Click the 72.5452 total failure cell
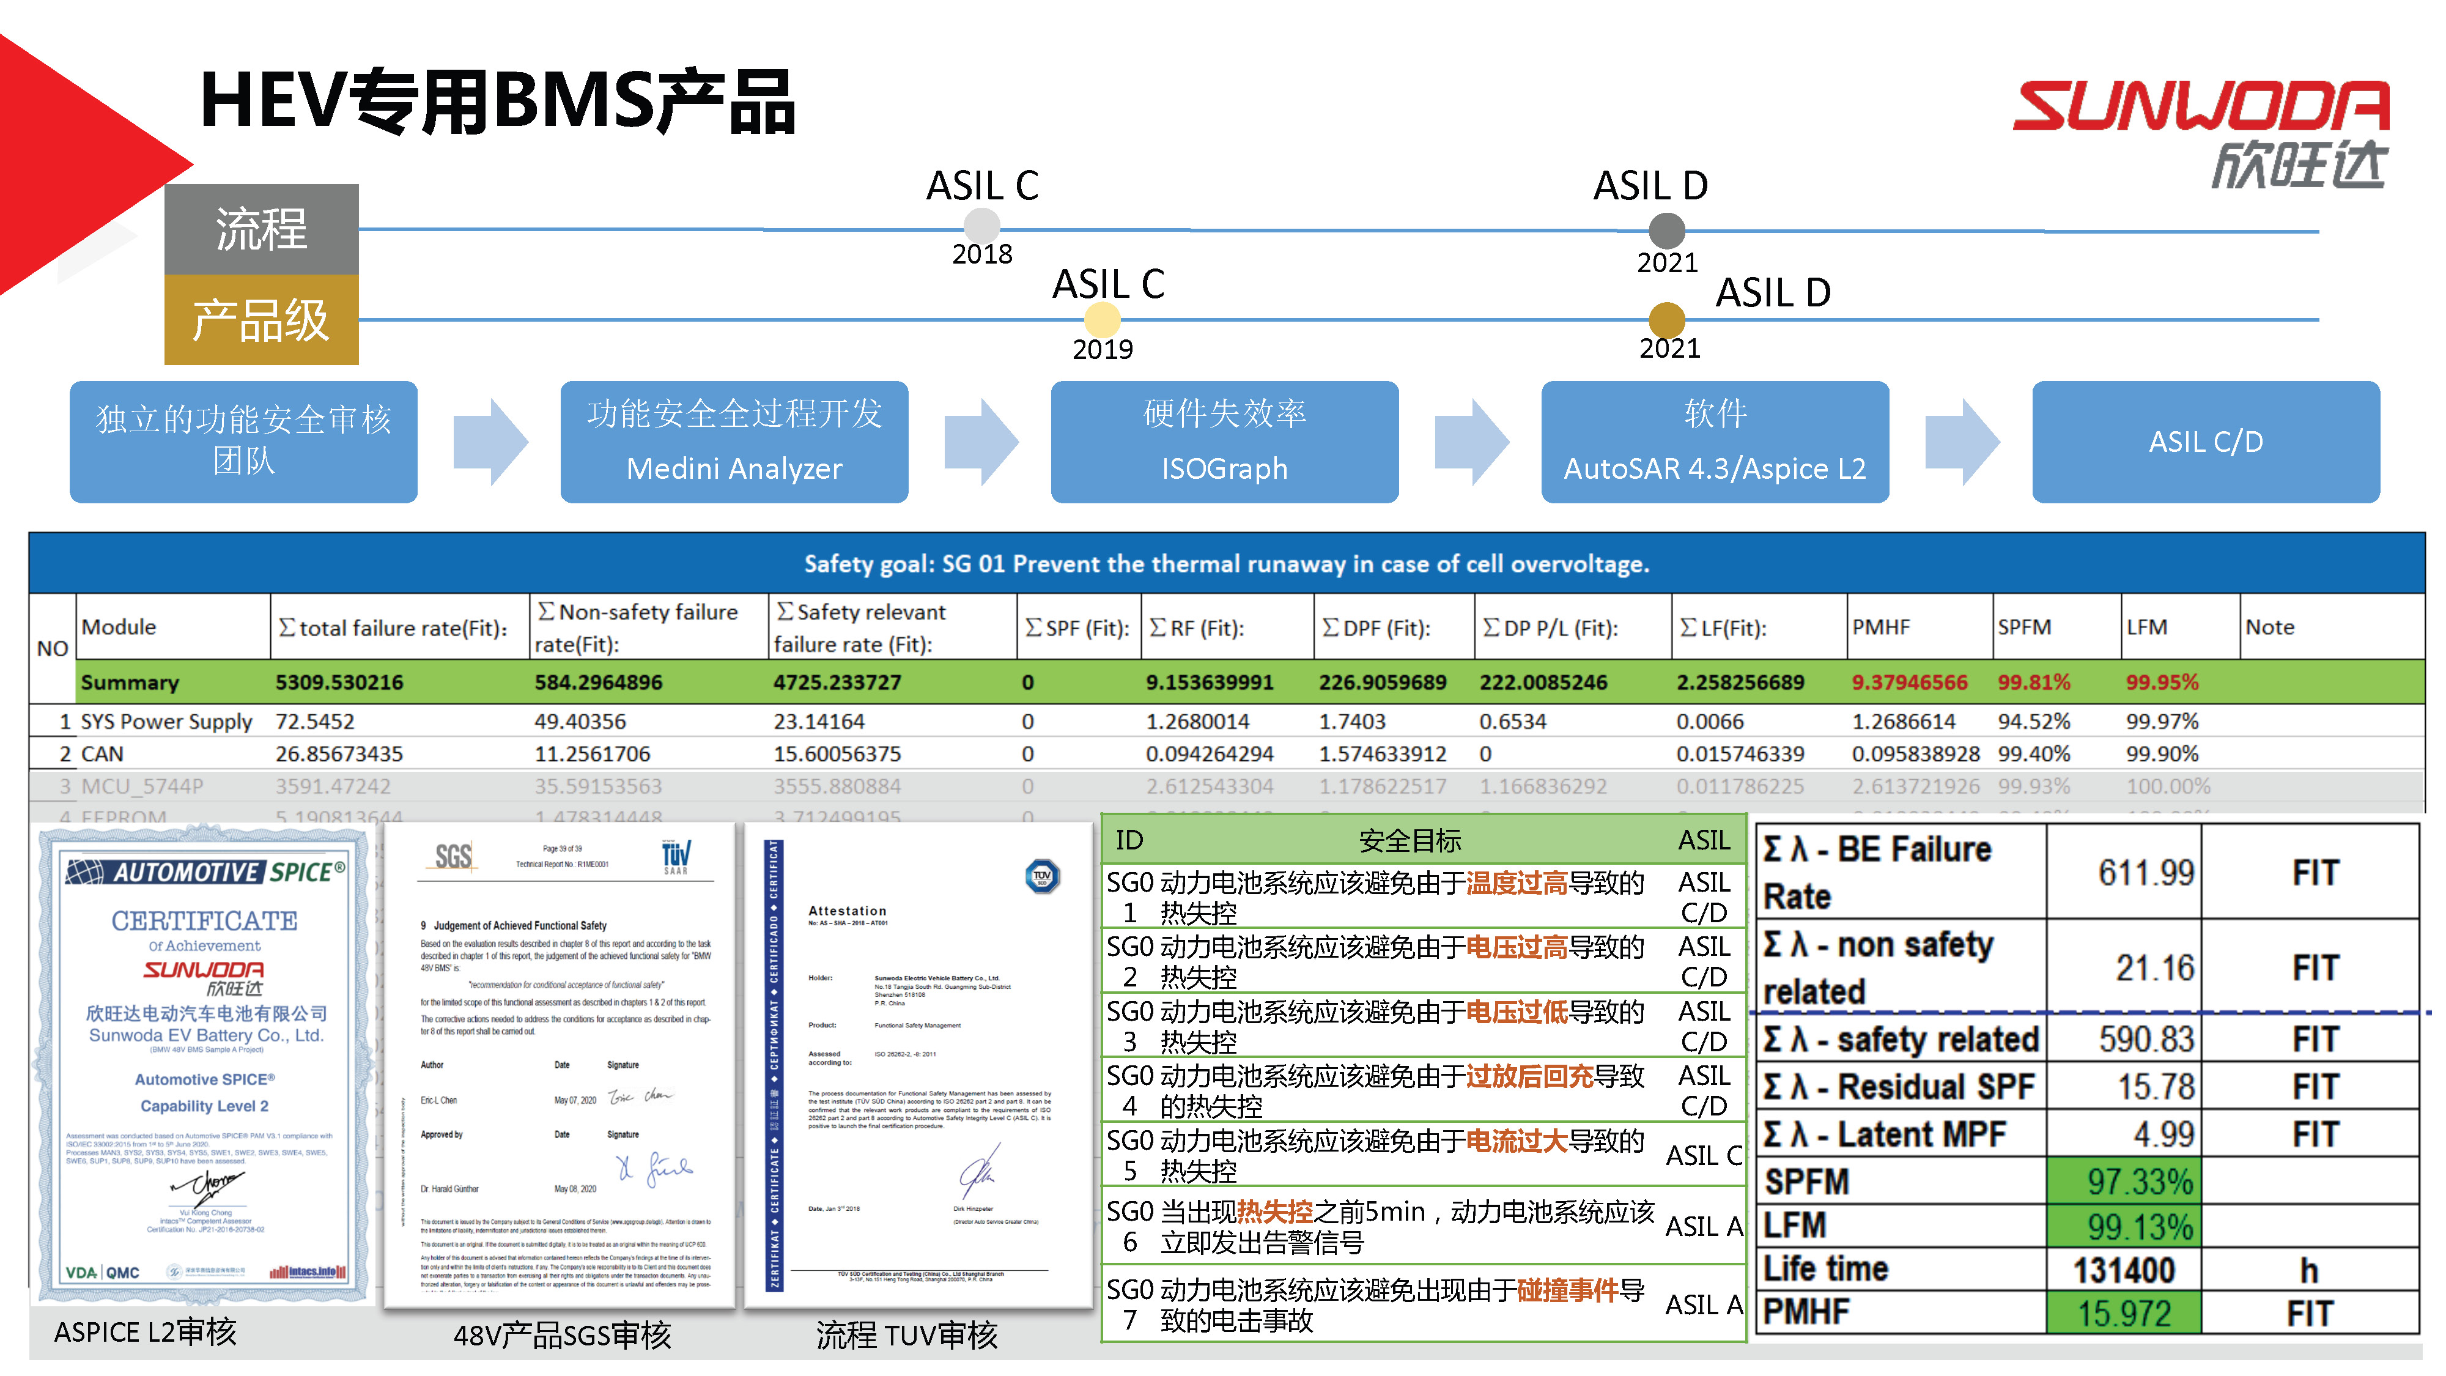 pos(314,721)
